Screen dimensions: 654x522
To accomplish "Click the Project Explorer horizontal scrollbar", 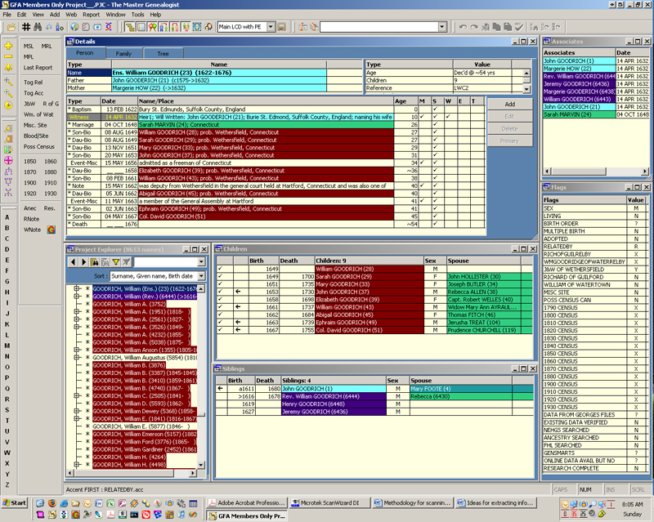I will pos(131,473).
